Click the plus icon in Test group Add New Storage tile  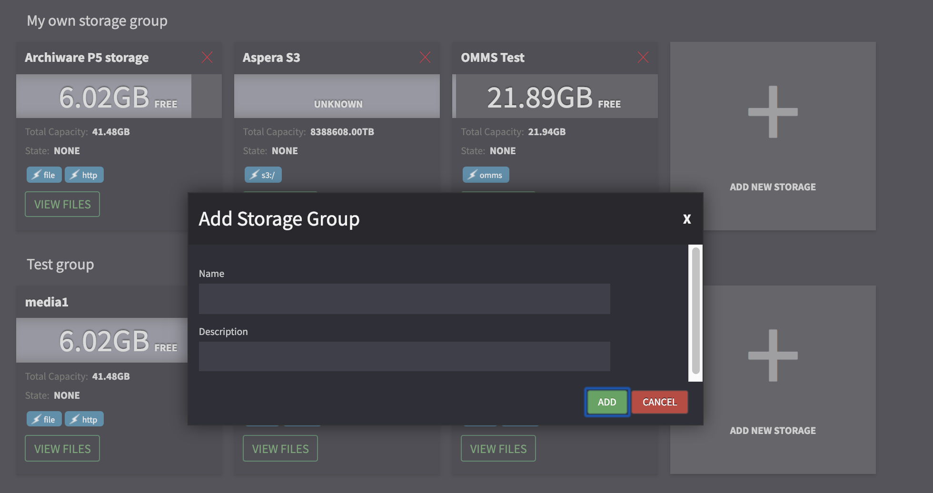click(773, 355)
